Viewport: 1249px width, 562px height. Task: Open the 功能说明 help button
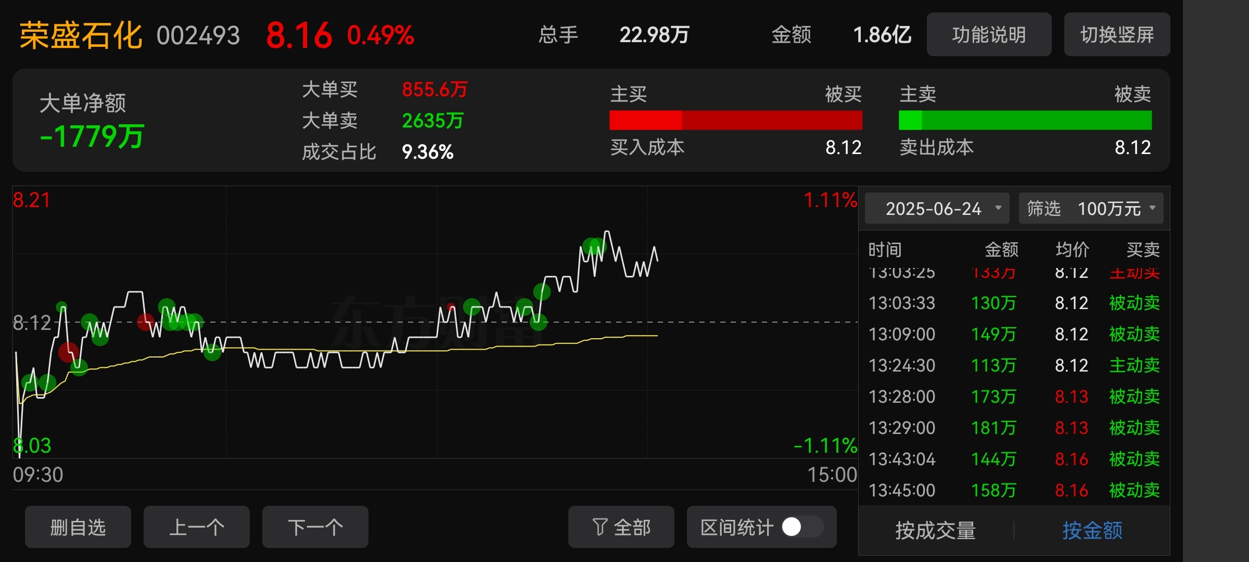[989, 35]
